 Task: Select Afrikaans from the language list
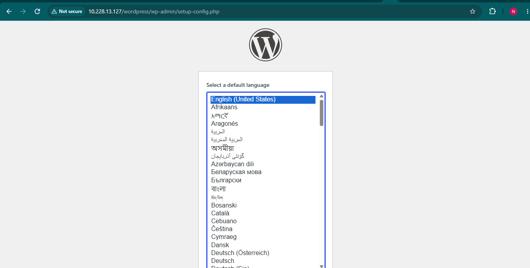pyautogui.click(x=263, y=107)
